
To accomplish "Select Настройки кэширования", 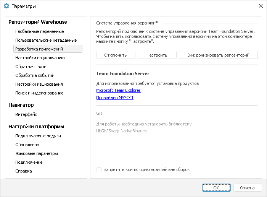I will (39, 84).
